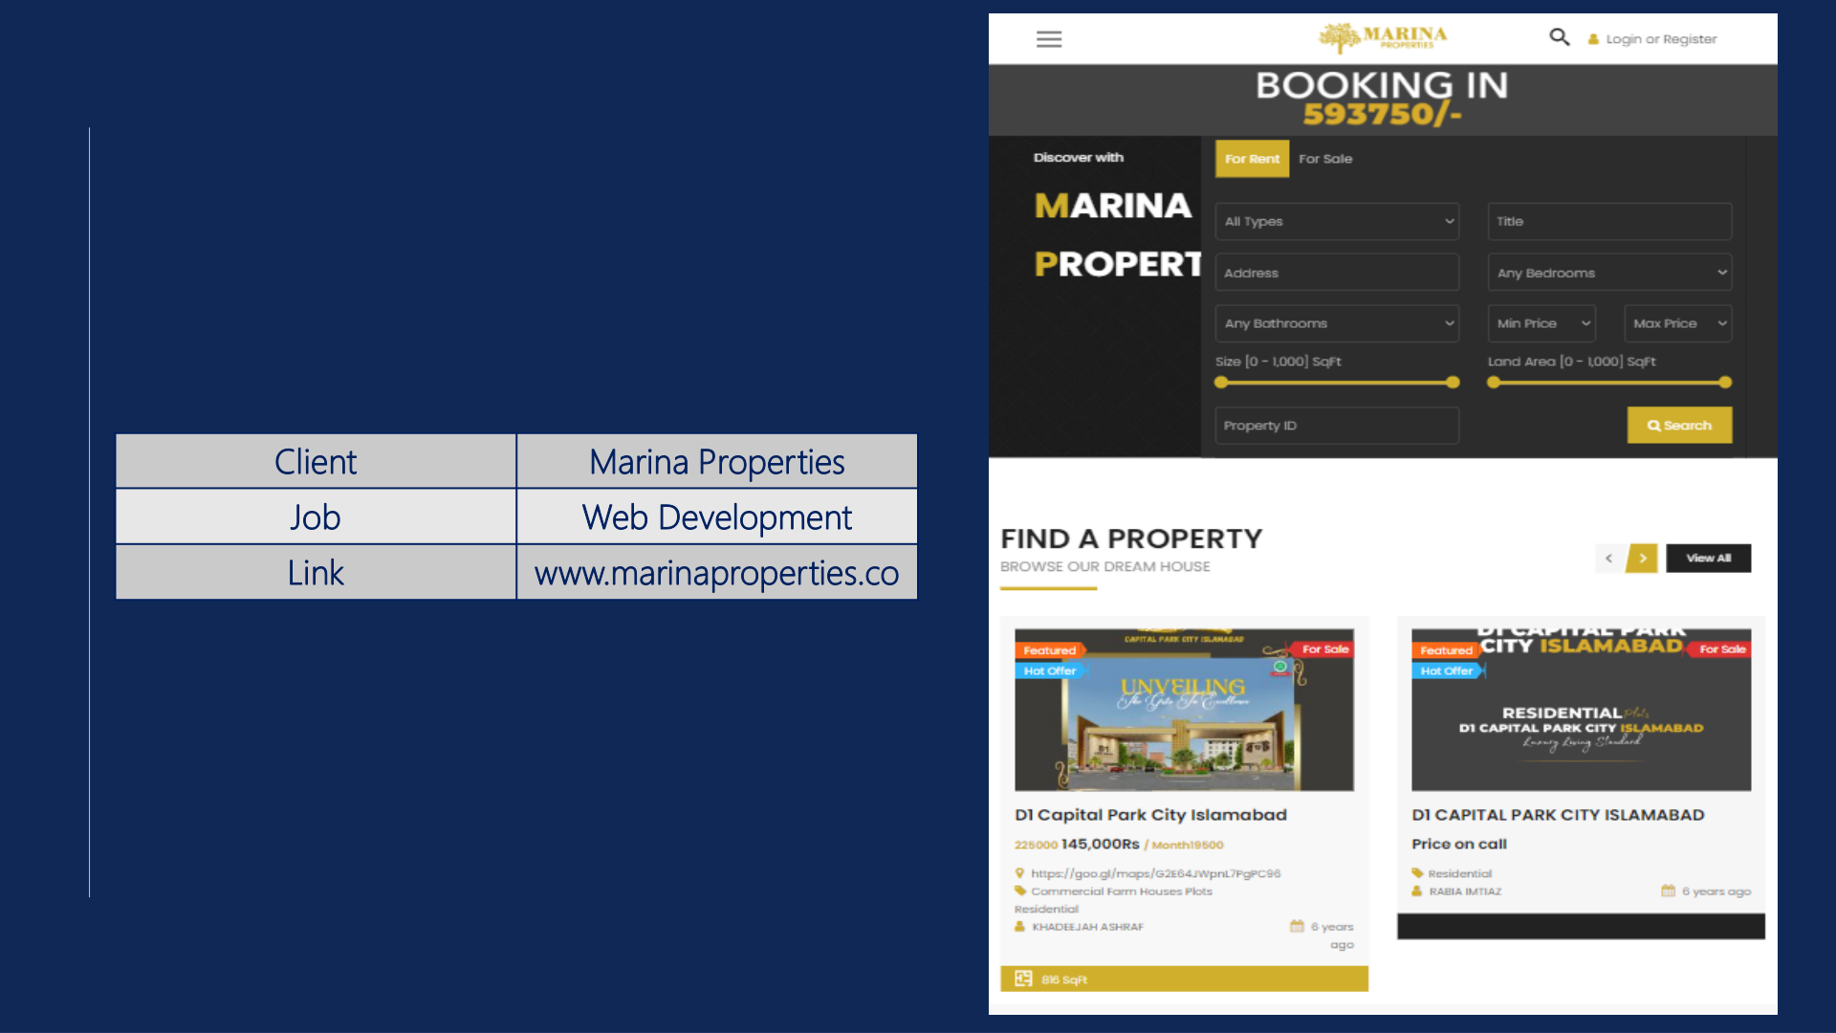
Task: Expand the Min Price dropdown
Action: (x=1541, y=323)
